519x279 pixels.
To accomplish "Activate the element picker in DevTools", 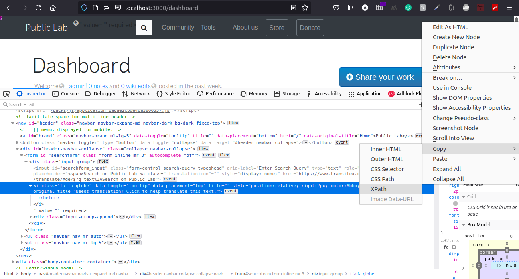I will pyautogui.click(x=6, y=94).
